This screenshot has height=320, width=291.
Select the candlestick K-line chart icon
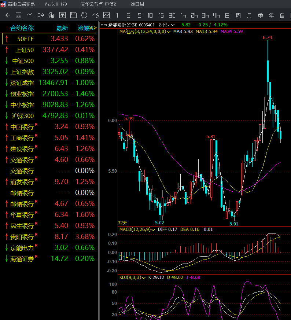(41, 15)
